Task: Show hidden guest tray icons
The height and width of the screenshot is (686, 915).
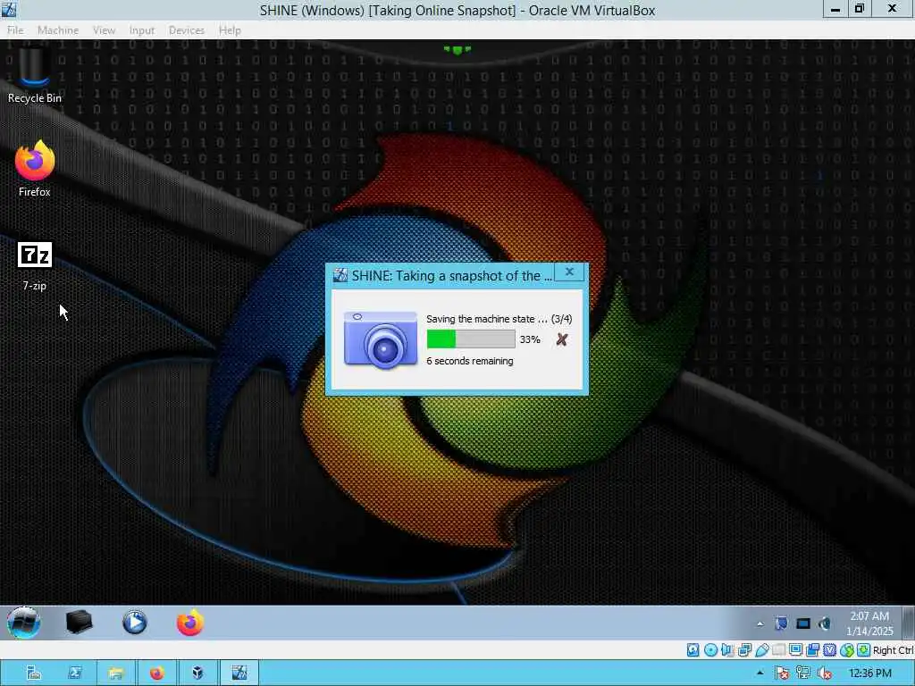Action: (760, 623)
